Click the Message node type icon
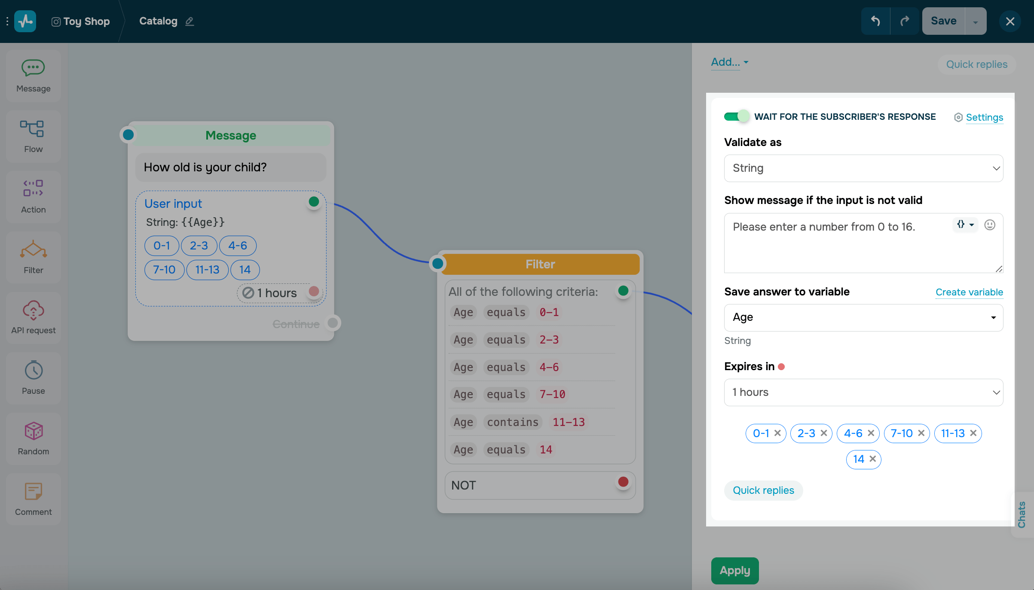The image size is (1034, 590). 33,67
